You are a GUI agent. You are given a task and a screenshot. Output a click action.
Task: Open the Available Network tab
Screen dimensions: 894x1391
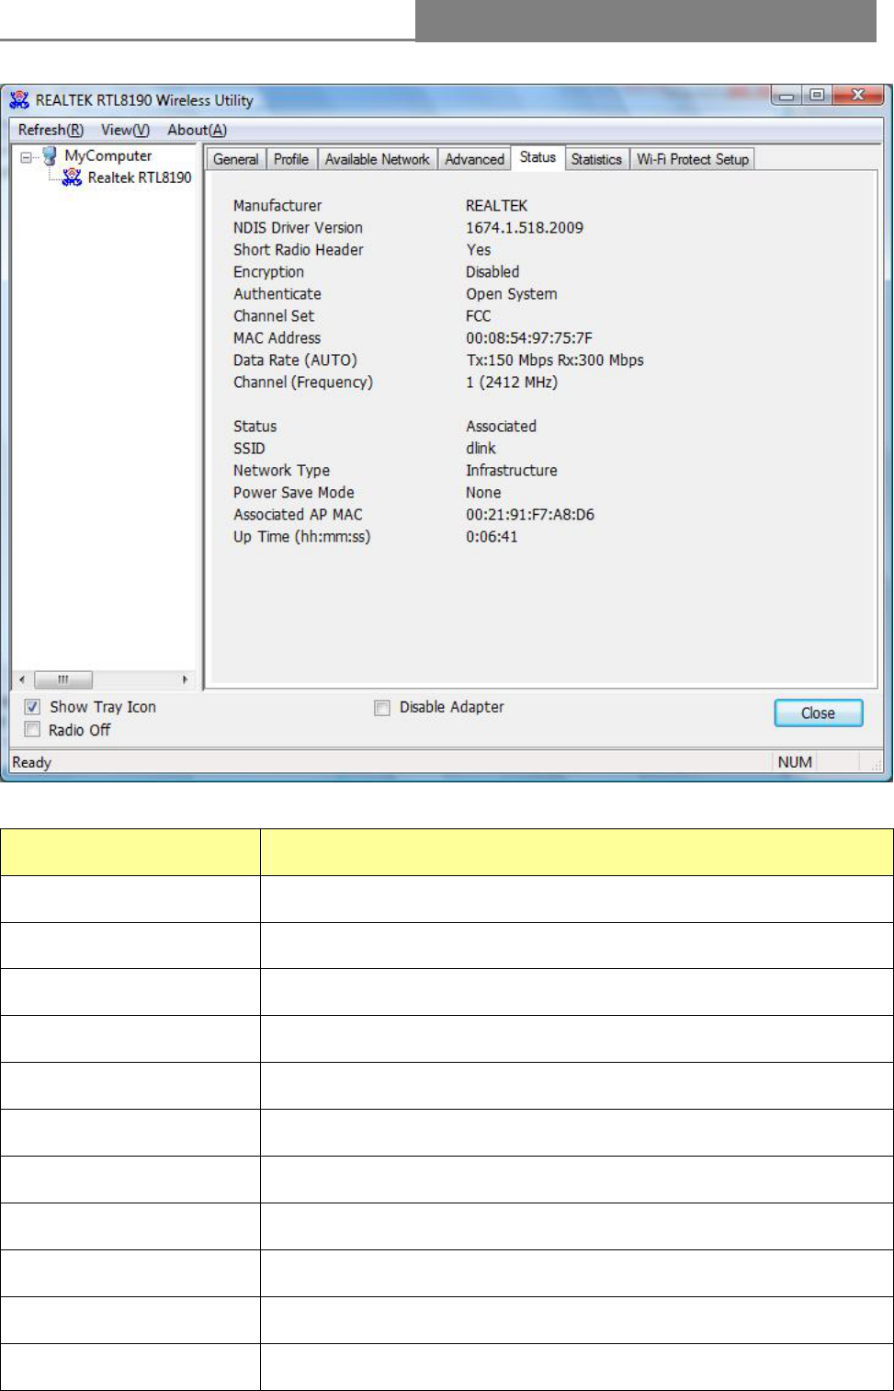pyautogui.click(x=377, y=159)
